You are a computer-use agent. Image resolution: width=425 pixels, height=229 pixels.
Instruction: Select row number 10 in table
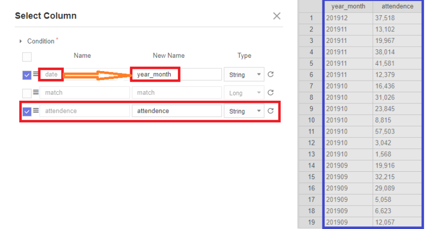click(311, 120)
